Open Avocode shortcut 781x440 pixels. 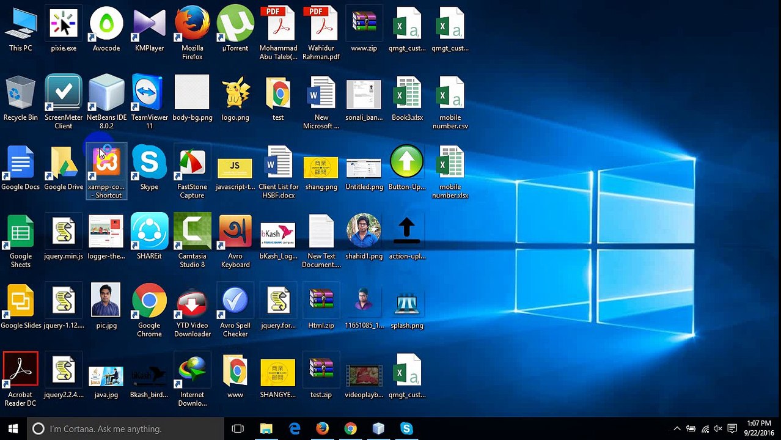(106, 29)
